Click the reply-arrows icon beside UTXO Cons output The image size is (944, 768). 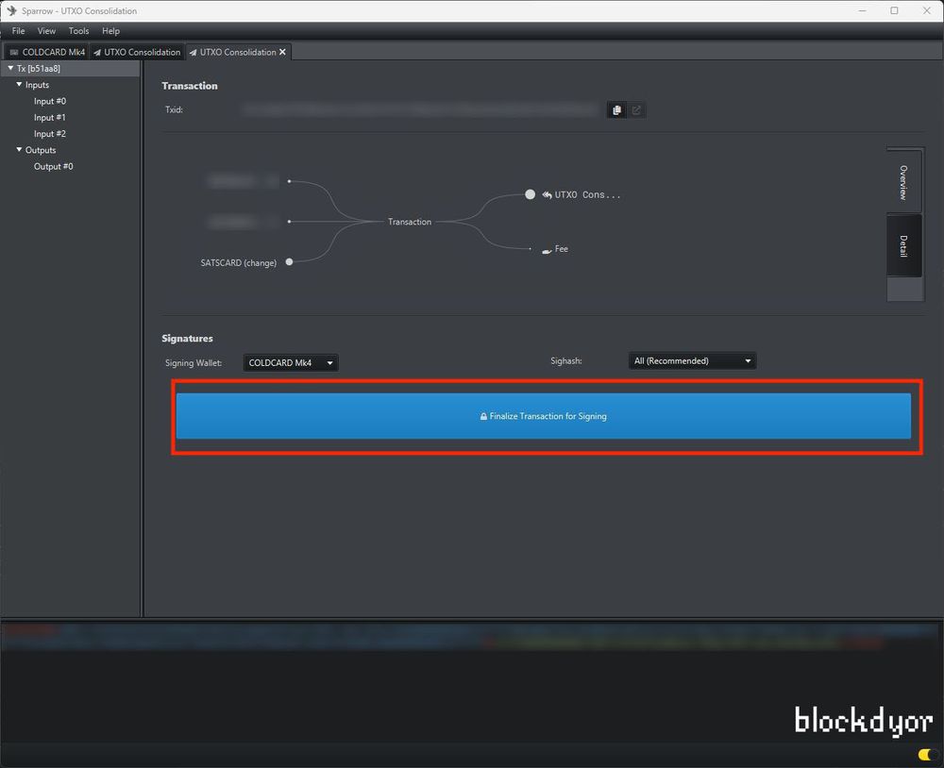(547, 195)
